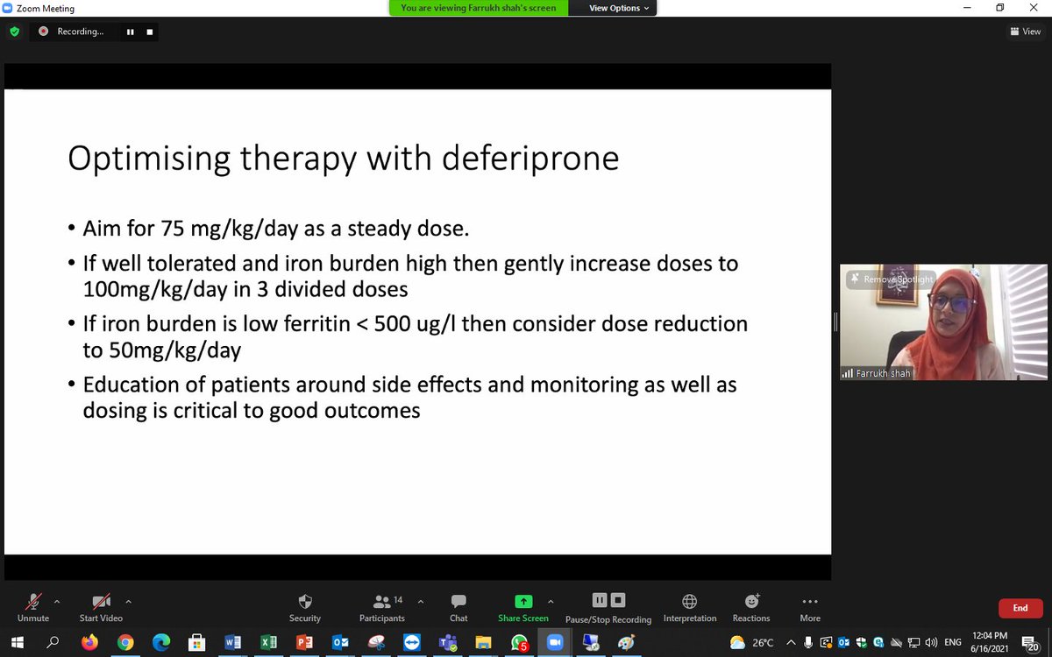Expand audio options arrow beside Unmute
Viewport: 1052px width, 657px height.
pyautogui.click(x=57, y=602)
